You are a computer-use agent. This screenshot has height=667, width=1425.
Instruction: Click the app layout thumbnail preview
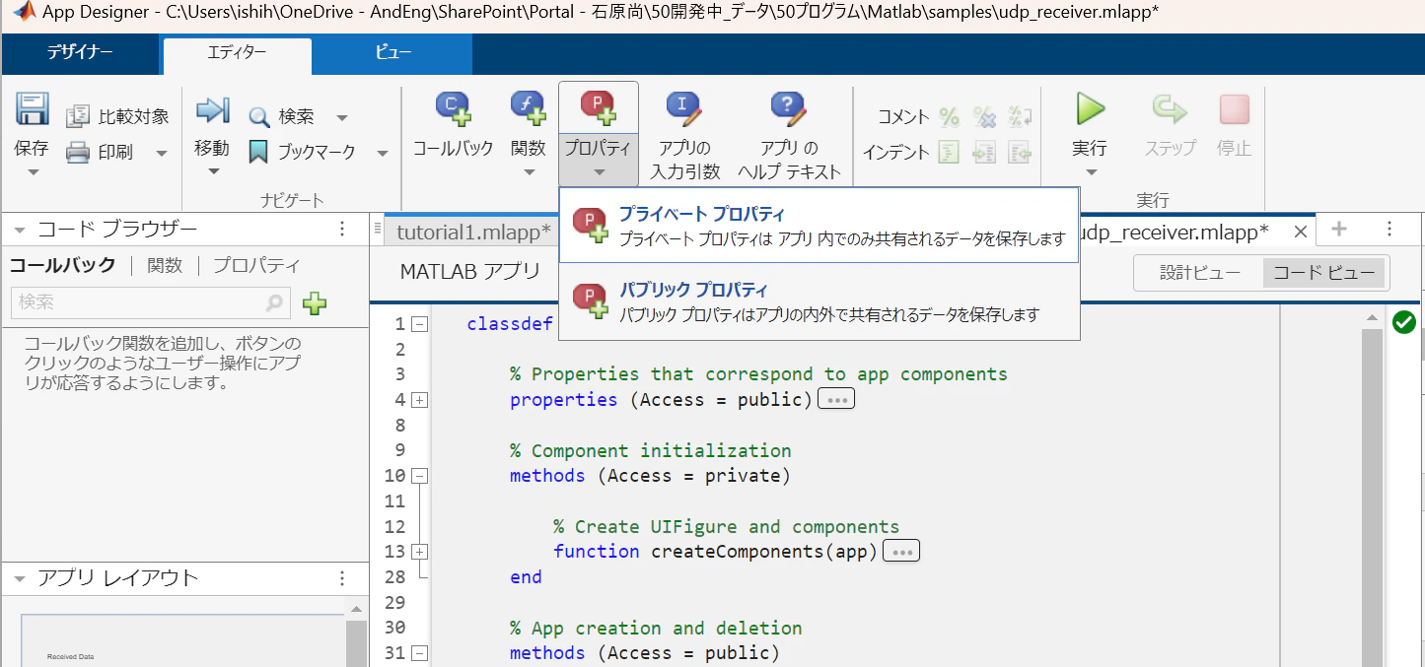[x=183, y=640]
